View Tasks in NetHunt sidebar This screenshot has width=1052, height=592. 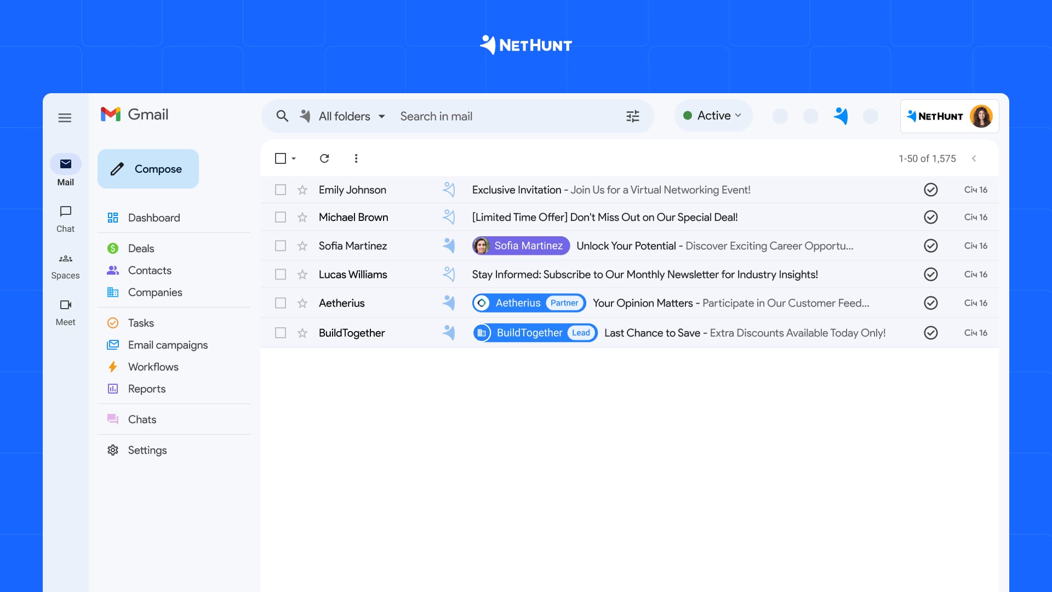[x=140, y=323]
